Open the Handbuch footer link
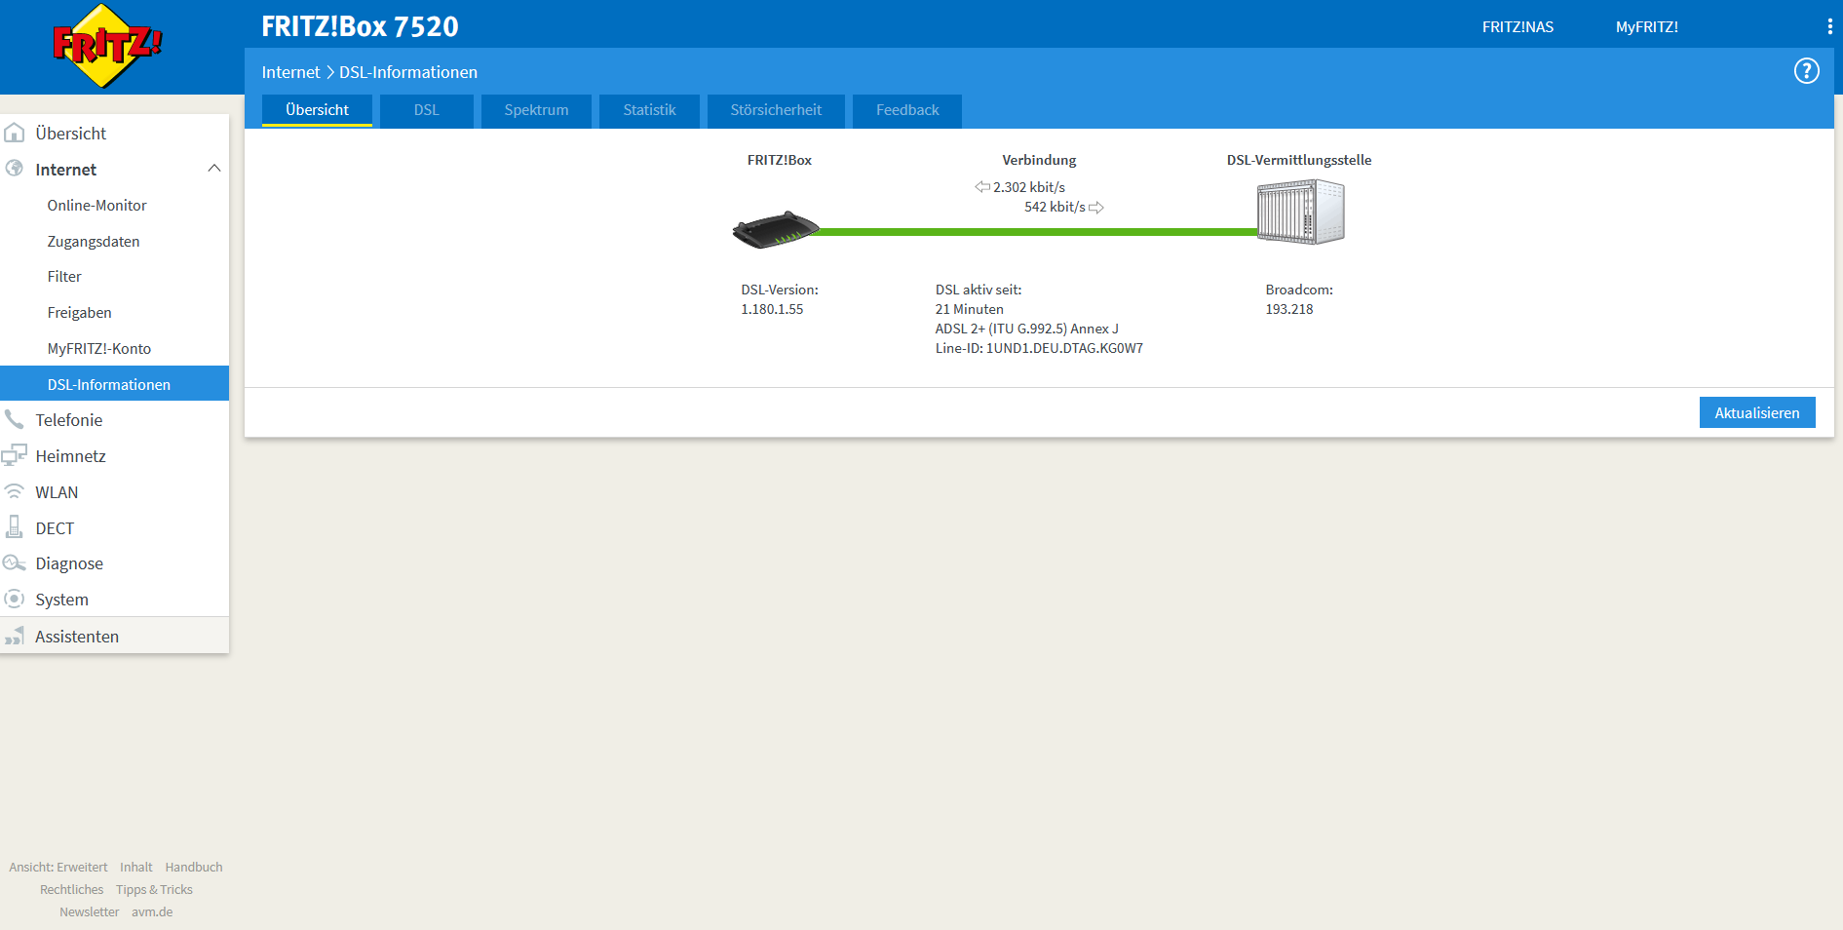The image size is (1843, 930). tap(194, 868)
